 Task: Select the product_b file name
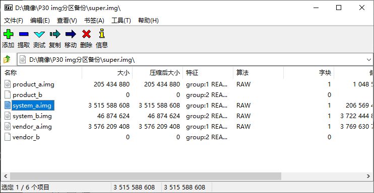pos(27,94)
